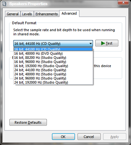Click the green play icon on Test button
The height and width of the screenshot is (145, 131).
[103, 43]
